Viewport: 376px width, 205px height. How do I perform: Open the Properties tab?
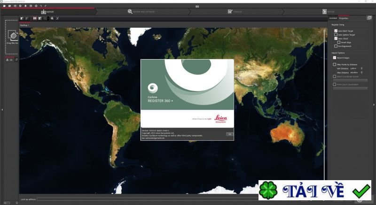point(344,18)
